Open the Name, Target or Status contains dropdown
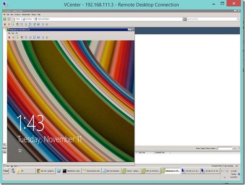The height and width of the screenshot is (185, 245). 206,148
